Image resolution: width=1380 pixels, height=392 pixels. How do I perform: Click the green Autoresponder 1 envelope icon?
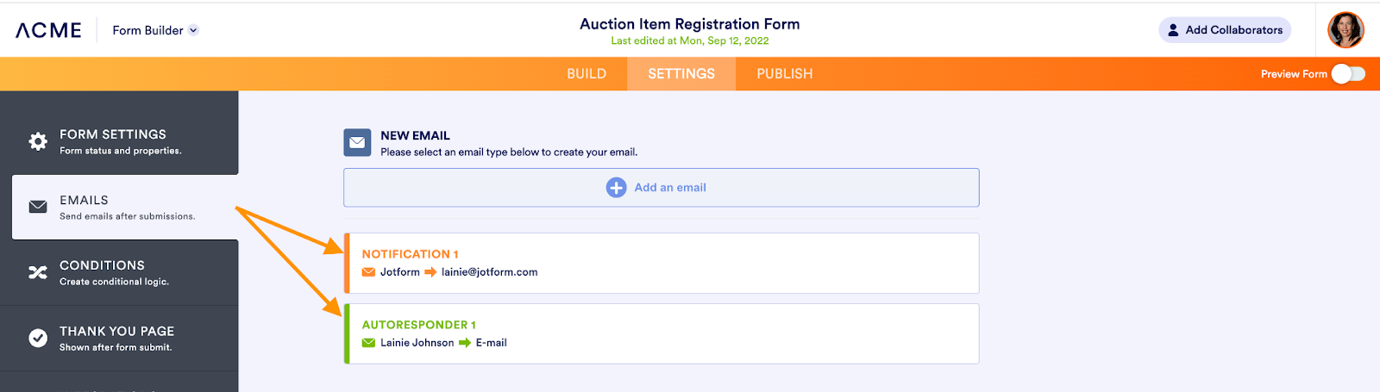tap(369, 343)
